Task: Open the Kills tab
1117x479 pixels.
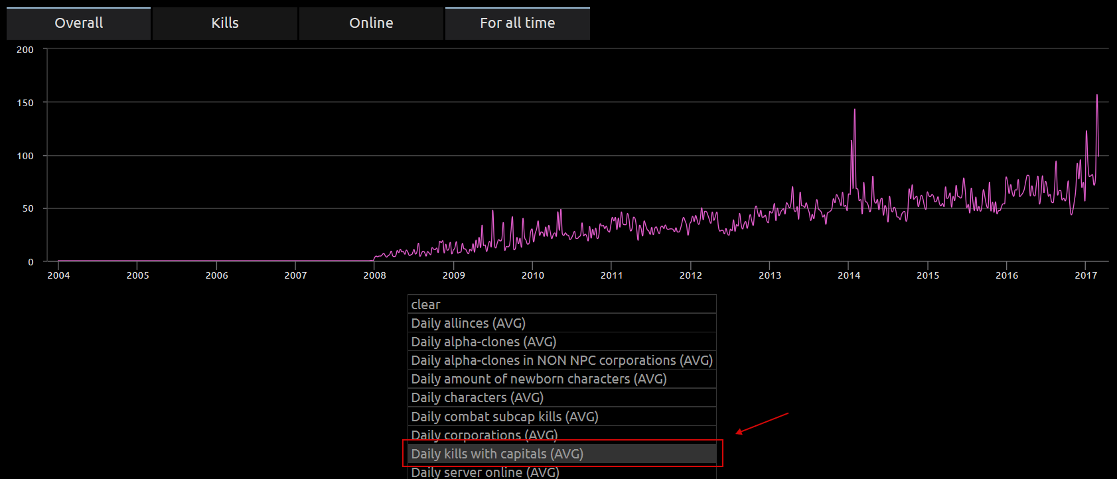Action: pos(225,23)
